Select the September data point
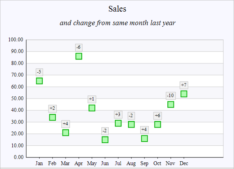This screenshot has height=169, width=234. click(x=144, y=138)
